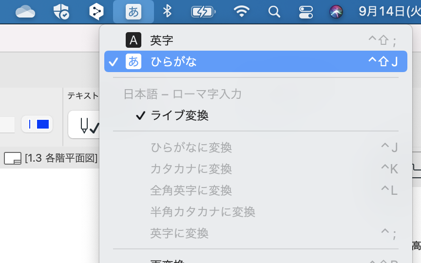Close the input source menu via あ icon

[134, 12]
